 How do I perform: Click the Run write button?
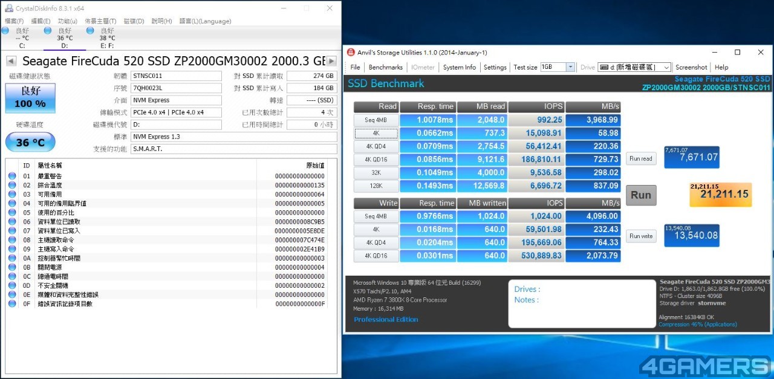point(641,236)
